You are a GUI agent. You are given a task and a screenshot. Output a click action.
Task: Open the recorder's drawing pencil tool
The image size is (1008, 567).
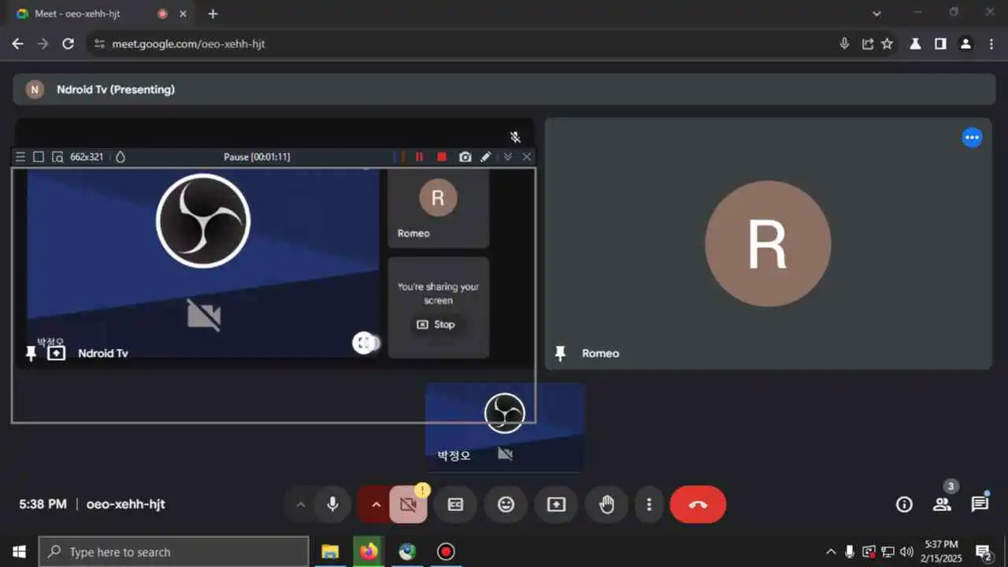click(486, 157)
